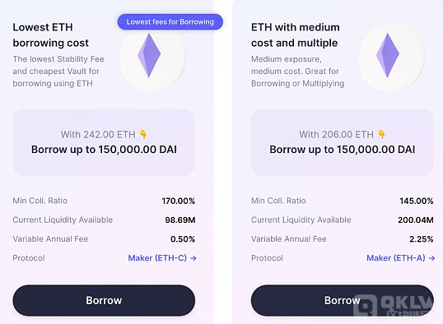Viewport: 443px width, 324px height.
Task: Select the Lowest ETH borrowing cost heading
Action: tap(50, 35)
